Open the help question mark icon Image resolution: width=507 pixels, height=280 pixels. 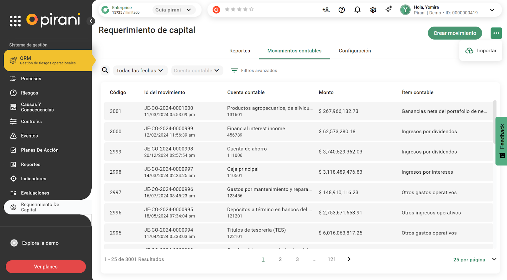click(x=342, y=10)
